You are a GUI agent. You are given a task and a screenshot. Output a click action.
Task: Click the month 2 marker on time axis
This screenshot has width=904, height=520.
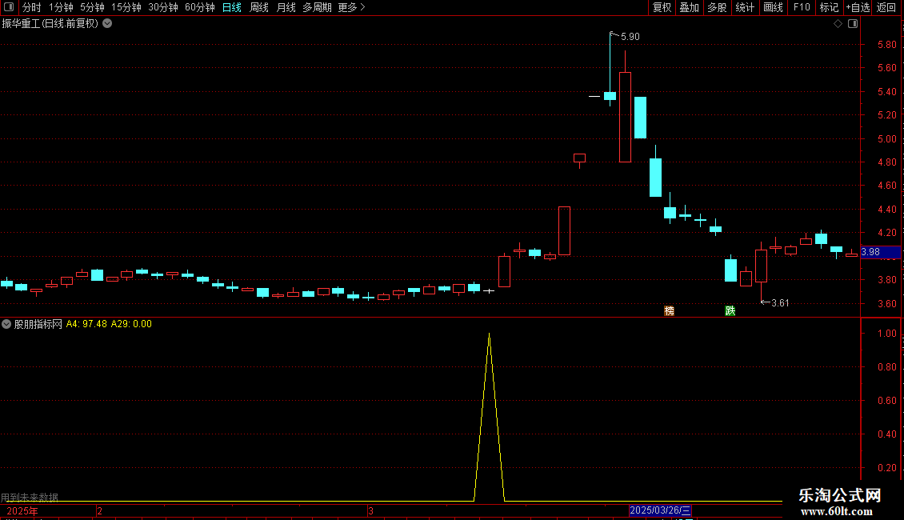coord(100,511)
